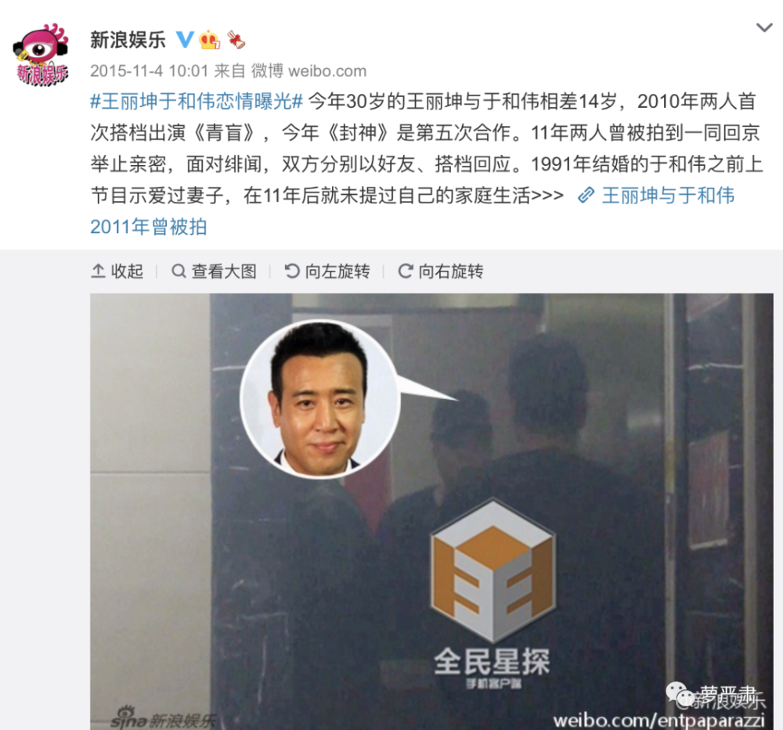Image resolution: width=783 pixels, height=730 pixels.
Task: Click the blue V verified badge
Action: click(x=186, y=39)
